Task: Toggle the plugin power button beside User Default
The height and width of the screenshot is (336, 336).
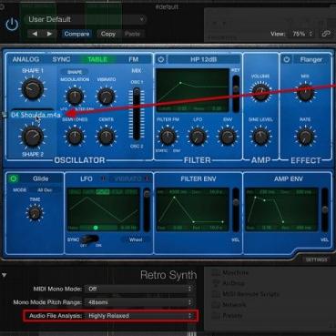Action: pos(12,25)
